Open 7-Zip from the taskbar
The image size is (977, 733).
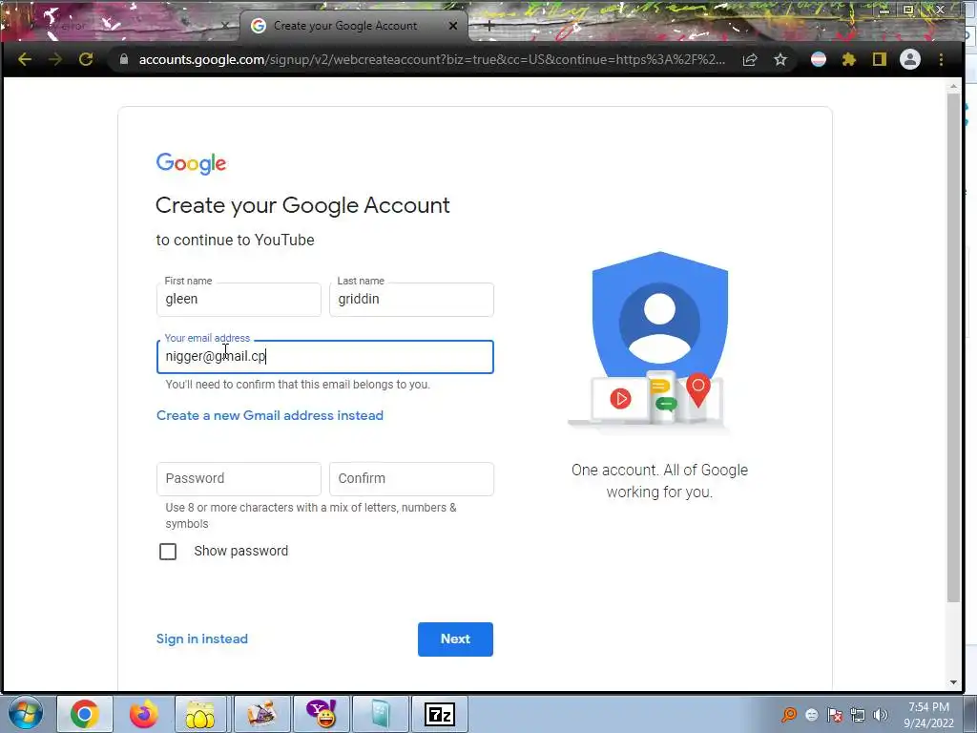pyautogui.click(x=439, y=714)
